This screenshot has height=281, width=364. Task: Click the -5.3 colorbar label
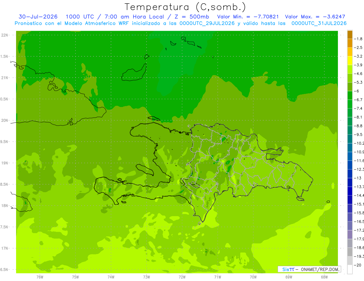point(359,82)
